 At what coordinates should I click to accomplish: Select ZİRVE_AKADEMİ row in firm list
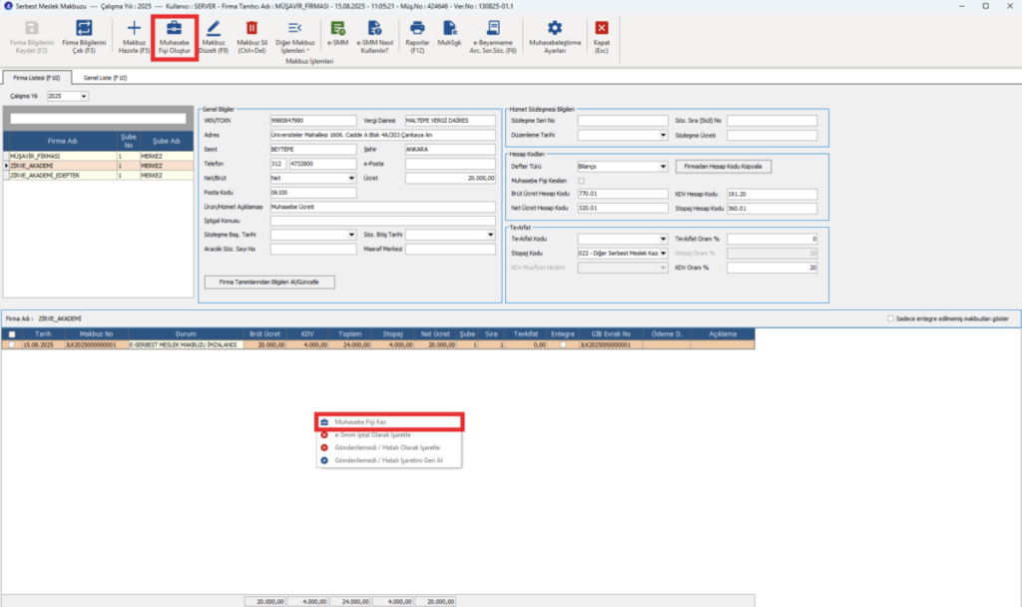[x=99, y=166]
